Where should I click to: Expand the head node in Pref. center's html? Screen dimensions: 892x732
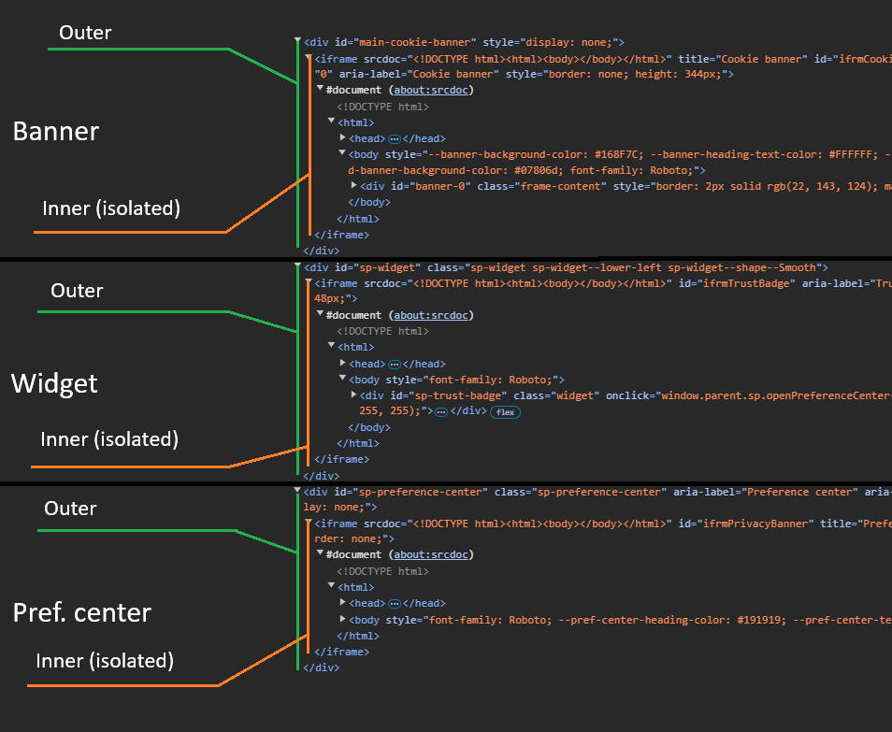pyautogui.click(x=342, y=603)
